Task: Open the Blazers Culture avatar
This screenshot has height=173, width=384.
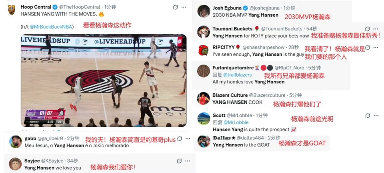Action: tap(204, 98)
